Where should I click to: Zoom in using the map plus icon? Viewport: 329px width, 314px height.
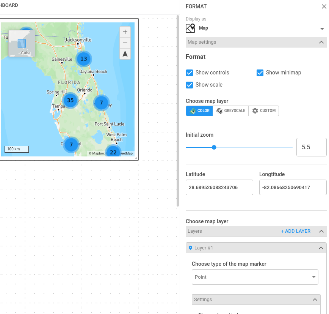125,32
